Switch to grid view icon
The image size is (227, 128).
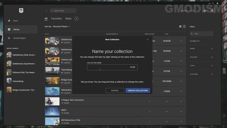180,26
